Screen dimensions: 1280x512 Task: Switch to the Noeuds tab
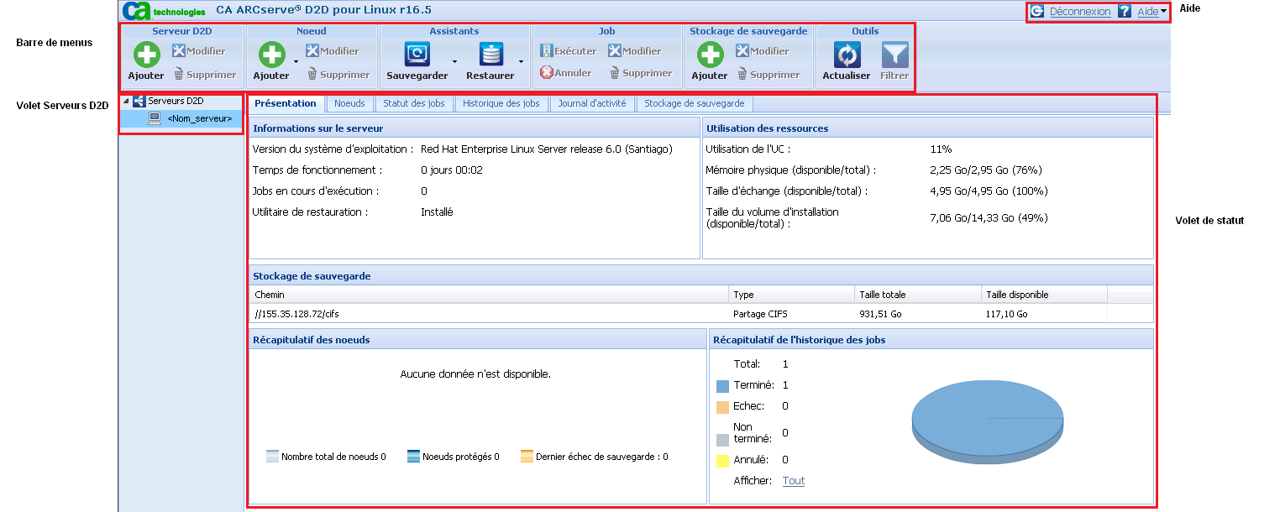click(x=349, y=103)
